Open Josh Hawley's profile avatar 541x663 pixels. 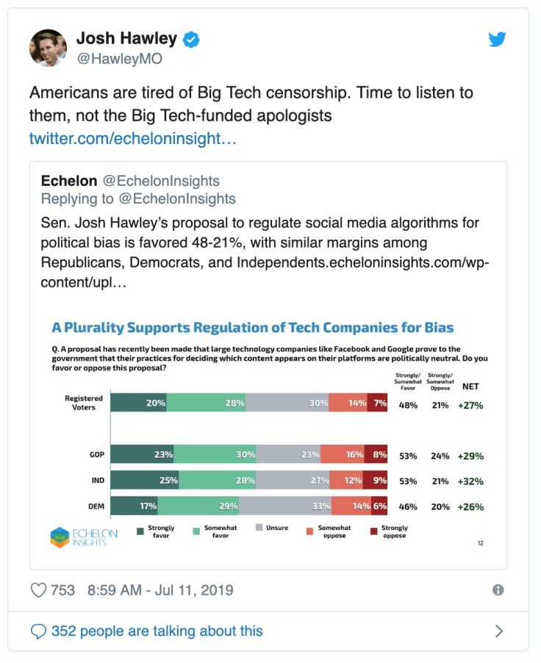48,48
